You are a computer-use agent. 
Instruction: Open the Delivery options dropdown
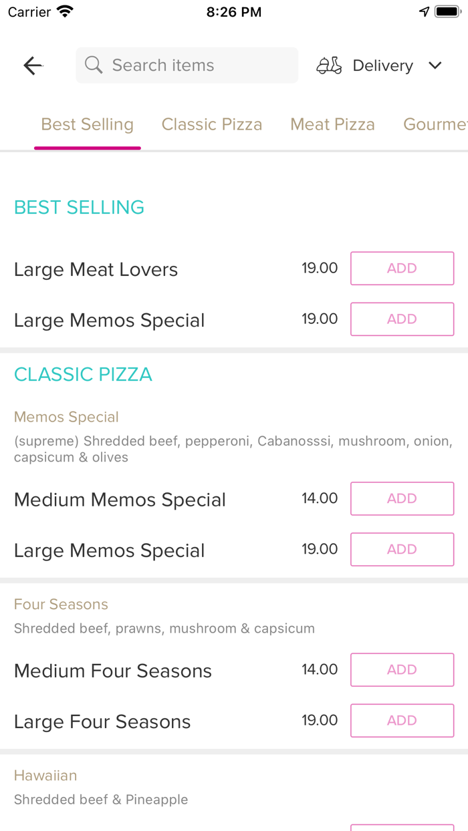click(382, 65)
